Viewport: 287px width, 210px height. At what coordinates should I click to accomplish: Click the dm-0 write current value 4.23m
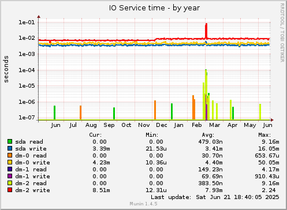click(101, 163)
